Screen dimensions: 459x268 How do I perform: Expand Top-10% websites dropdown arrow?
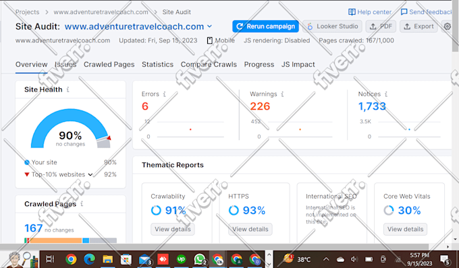90,174
